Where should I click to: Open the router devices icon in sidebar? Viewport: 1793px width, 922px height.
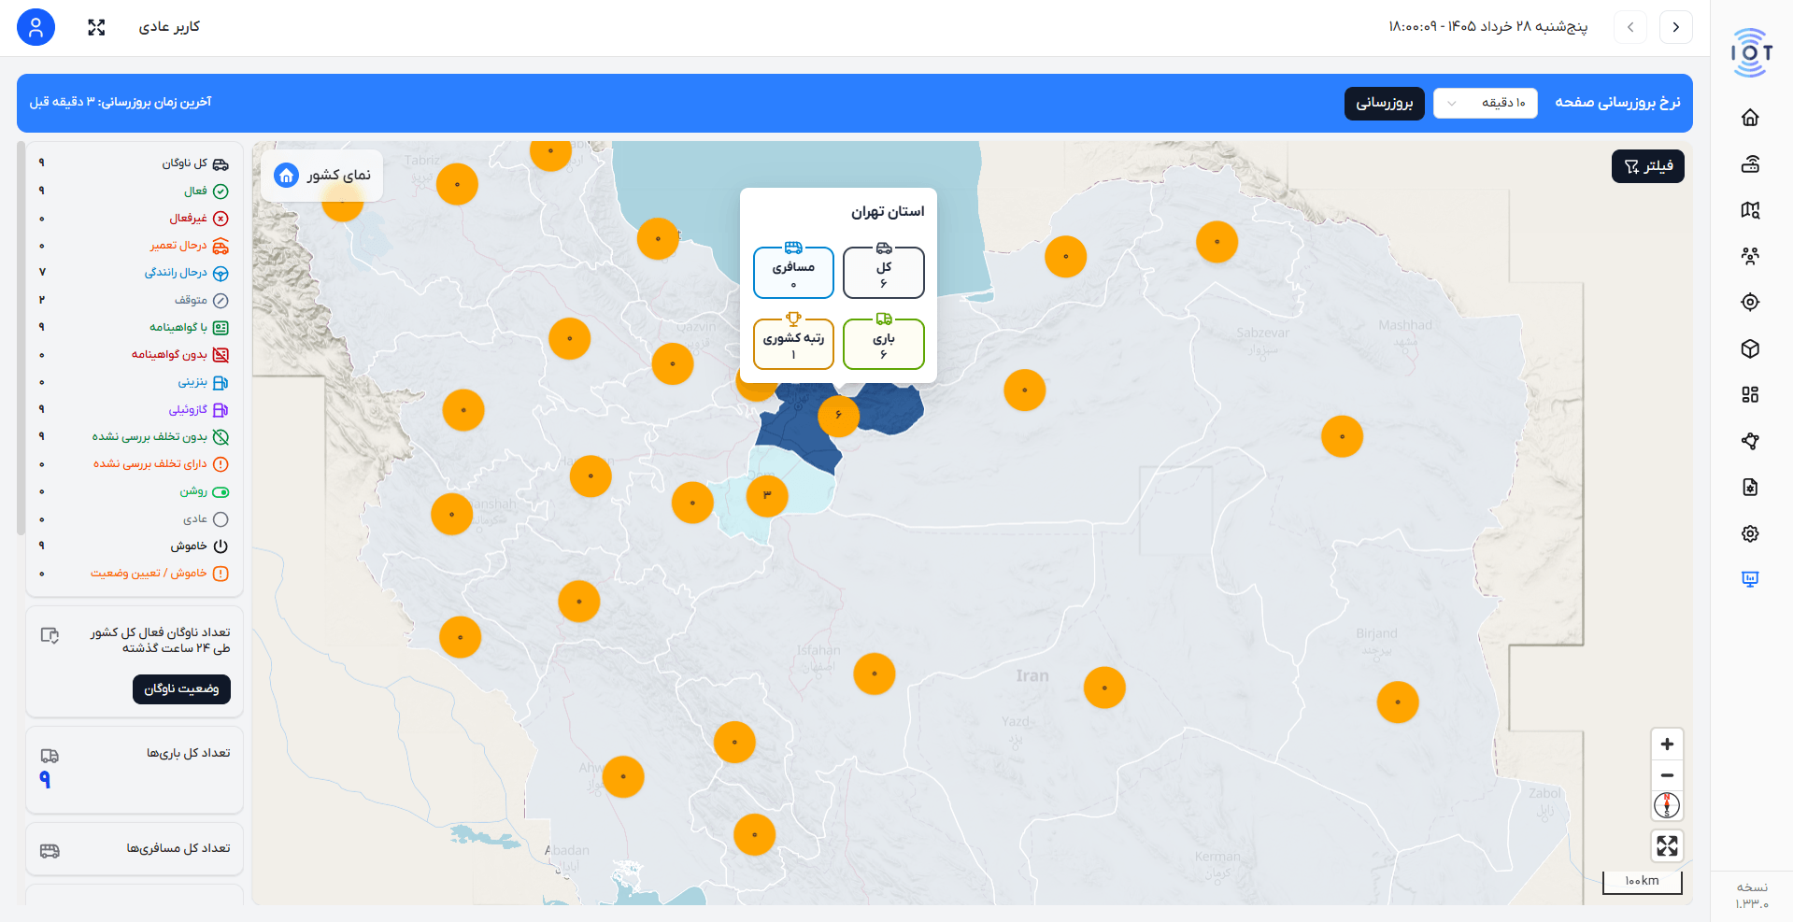pyautogui.click(x=1750, y=163)
